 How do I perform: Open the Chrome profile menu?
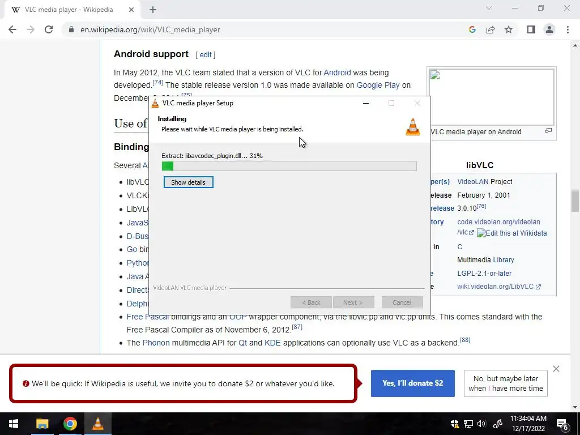[549, 29]
